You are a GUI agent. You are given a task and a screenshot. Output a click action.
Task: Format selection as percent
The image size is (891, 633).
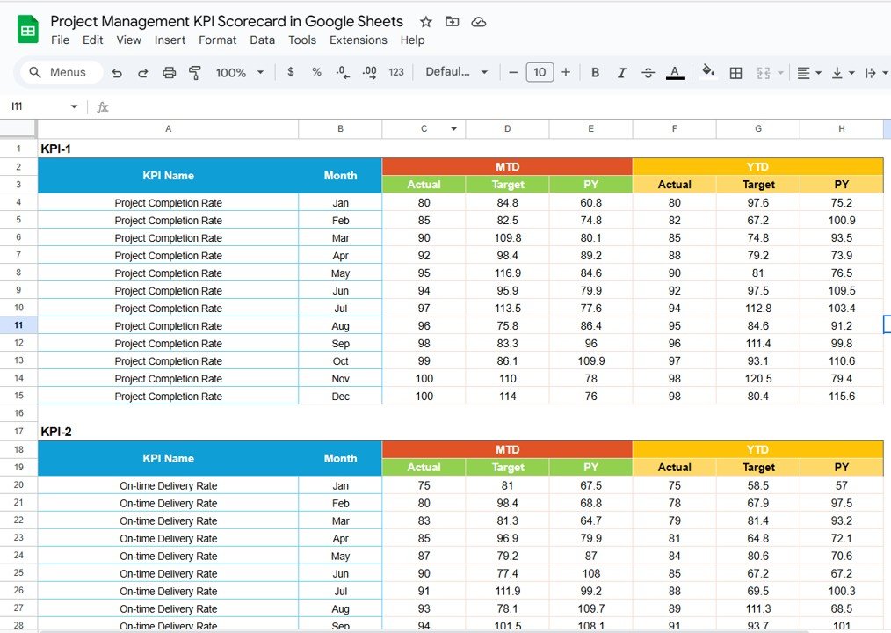tap(316, 73)
